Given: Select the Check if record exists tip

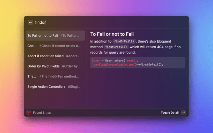Looking at the screenshot, I should pos(56,46).
